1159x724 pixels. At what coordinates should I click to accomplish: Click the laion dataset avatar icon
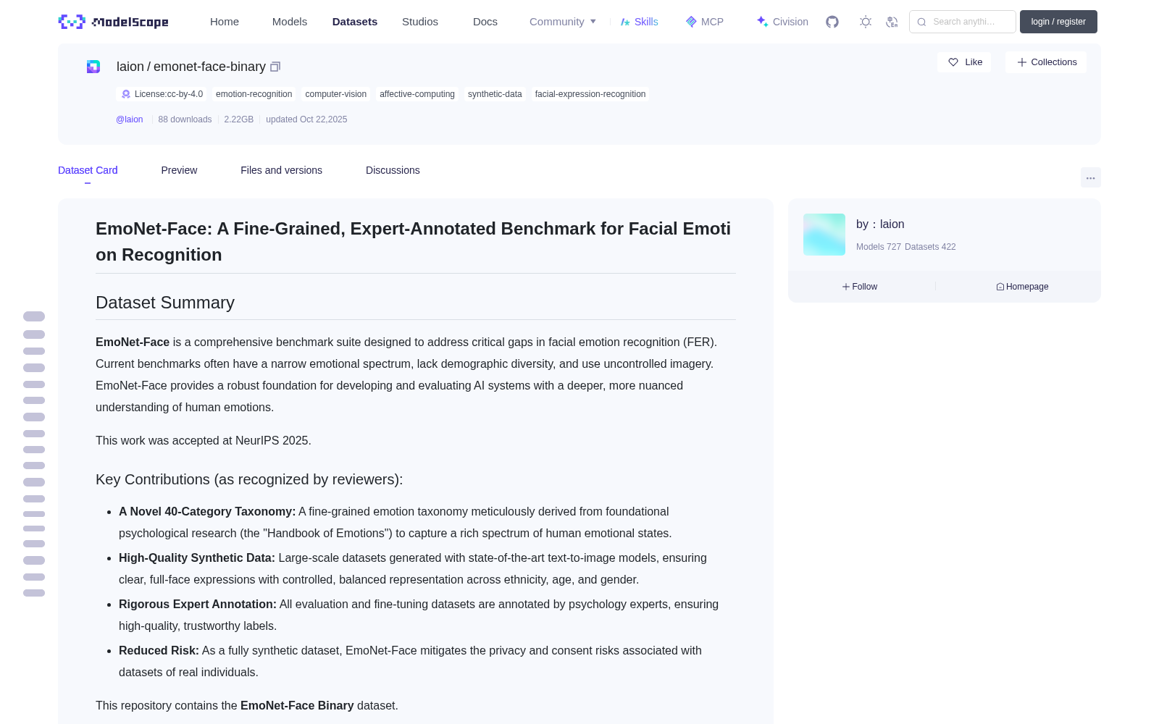click(93, 67)
